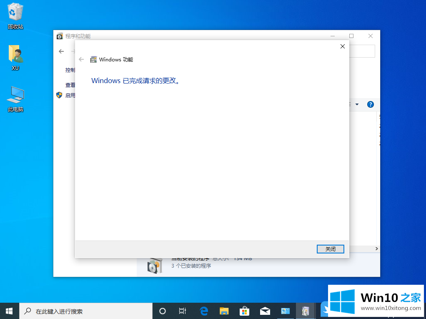Close the 程序和功能 window
Viewport: 426px width, 319px height.
(370, 36)
